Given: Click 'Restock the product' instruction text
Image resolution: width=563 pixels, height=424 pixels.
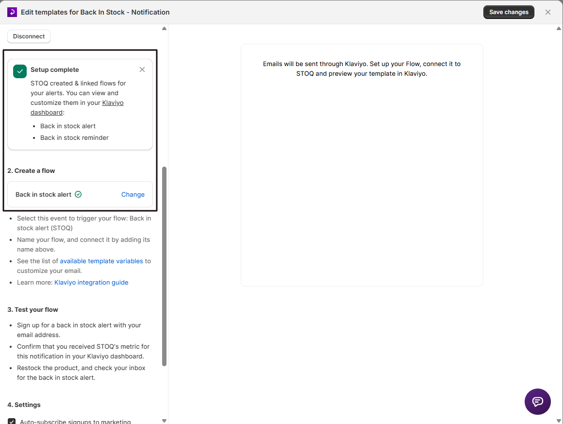Looking at the screenshot, I should pos(81,373).
